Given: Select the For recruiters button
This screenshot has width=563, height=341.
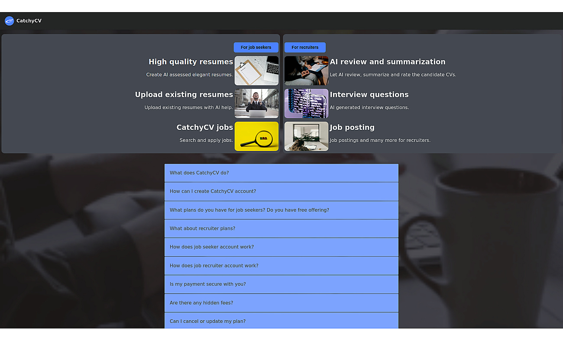Looking at the screenshot, I should 305,48.
